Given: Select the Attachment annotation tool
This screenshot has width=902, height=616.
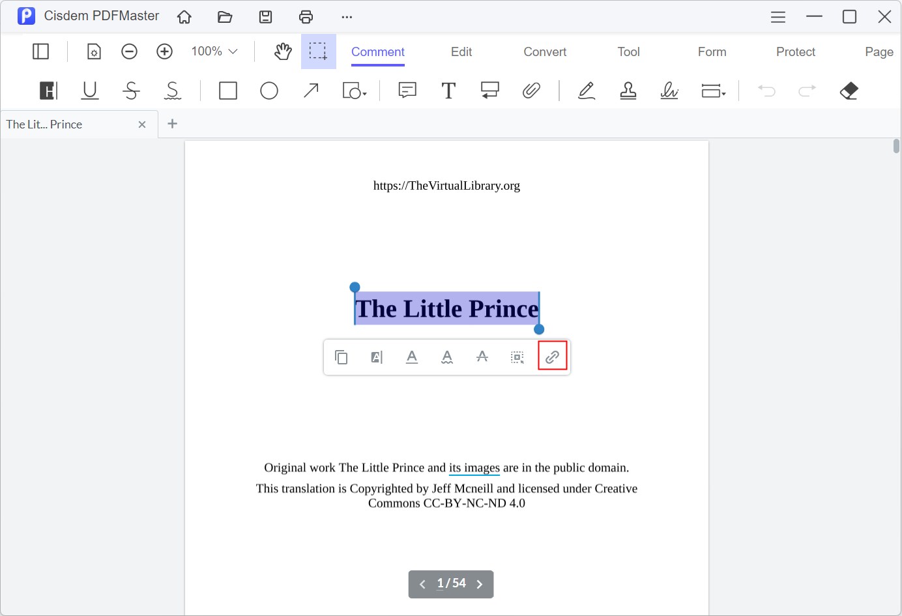Looking at the screenshot, I should click(x=532, y=91).
